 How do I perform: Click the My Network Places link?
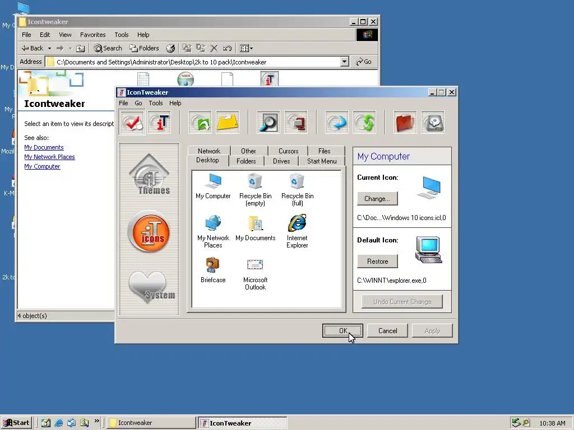tap(49, 157)
